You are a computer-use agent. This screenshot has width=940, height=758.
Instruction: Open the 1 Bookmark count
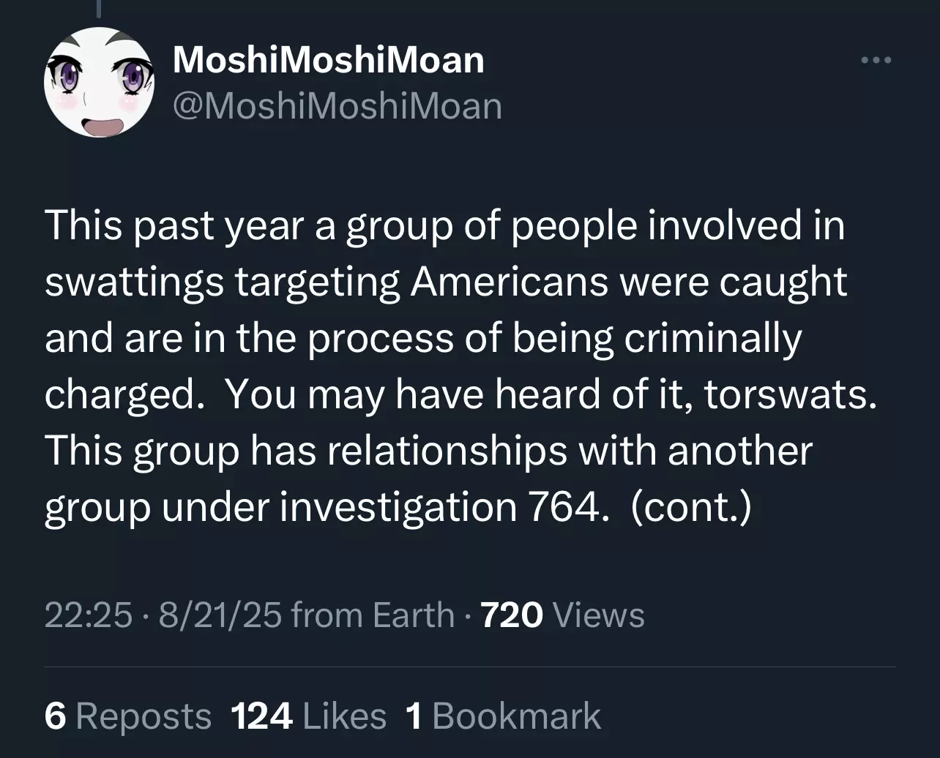(502, 716)
